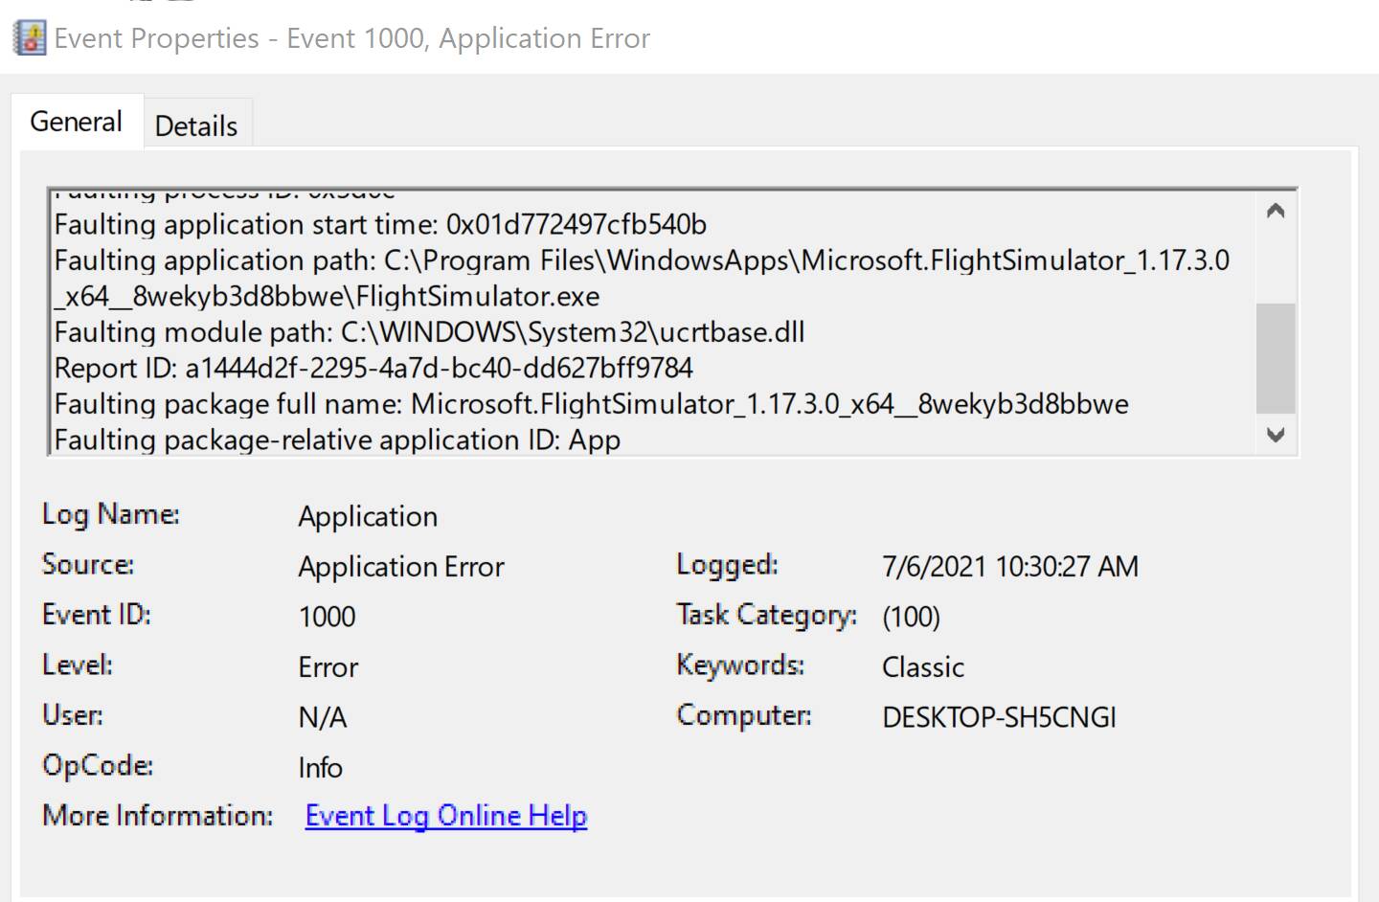Click the Log Name value Application
Image resolution: width=1379 pixels, height=902 pixels.
[367, 516]
